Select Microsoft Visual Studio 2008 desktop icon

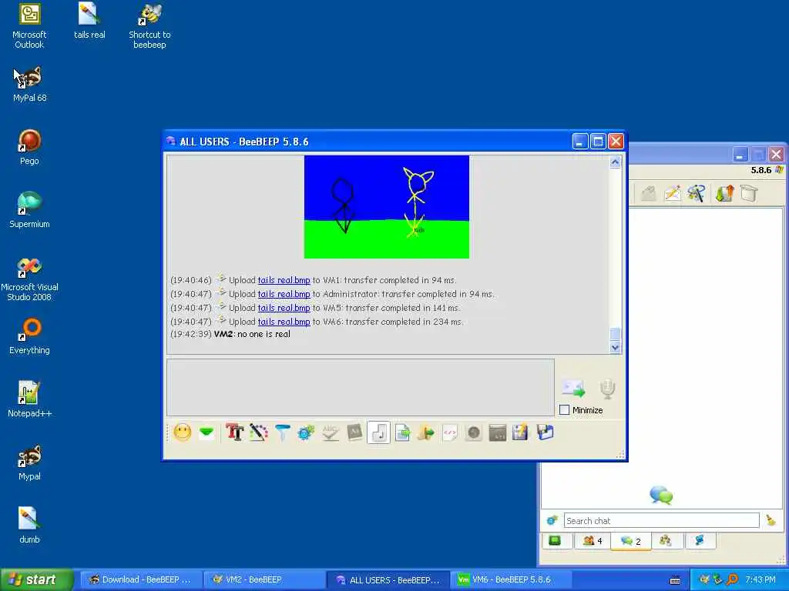click(29, 279)
